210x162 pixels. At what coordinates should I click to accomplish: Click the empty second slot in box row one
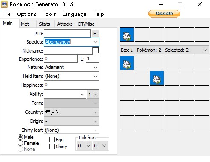(142, 63)
